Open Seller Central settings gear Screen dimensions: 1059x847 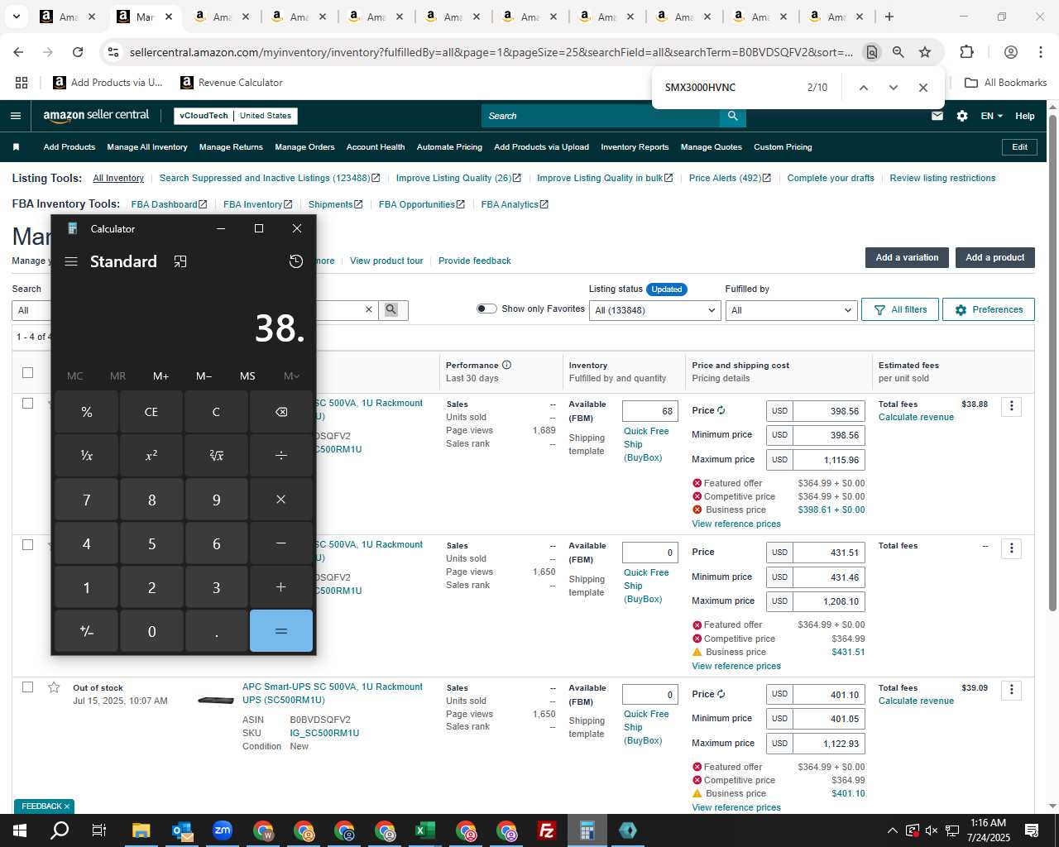[x=962, y=116]
